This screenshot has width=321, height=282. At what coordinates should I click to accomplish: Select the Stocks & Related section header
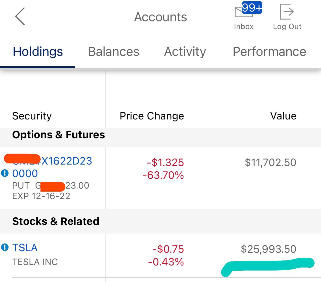point(56,221)
